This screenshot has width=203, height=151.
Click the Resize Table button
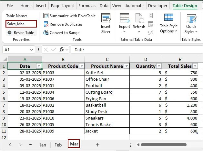21,32
